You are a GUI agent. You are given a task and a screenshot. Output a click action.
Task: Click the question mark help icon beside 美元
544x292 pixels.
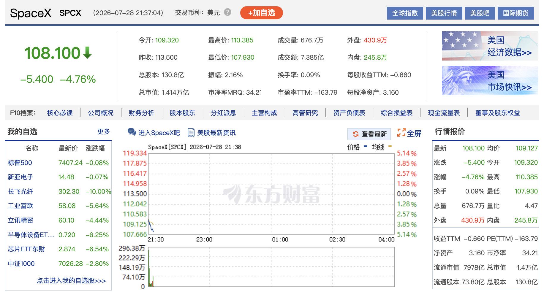point(227,12)
